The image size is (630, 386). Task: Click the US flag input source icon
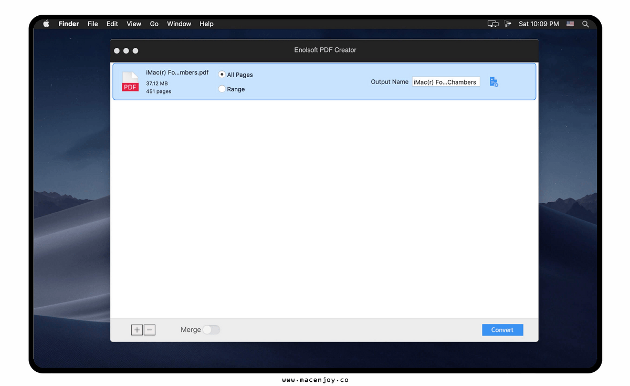pyautogui.click(x=570, y=24)
